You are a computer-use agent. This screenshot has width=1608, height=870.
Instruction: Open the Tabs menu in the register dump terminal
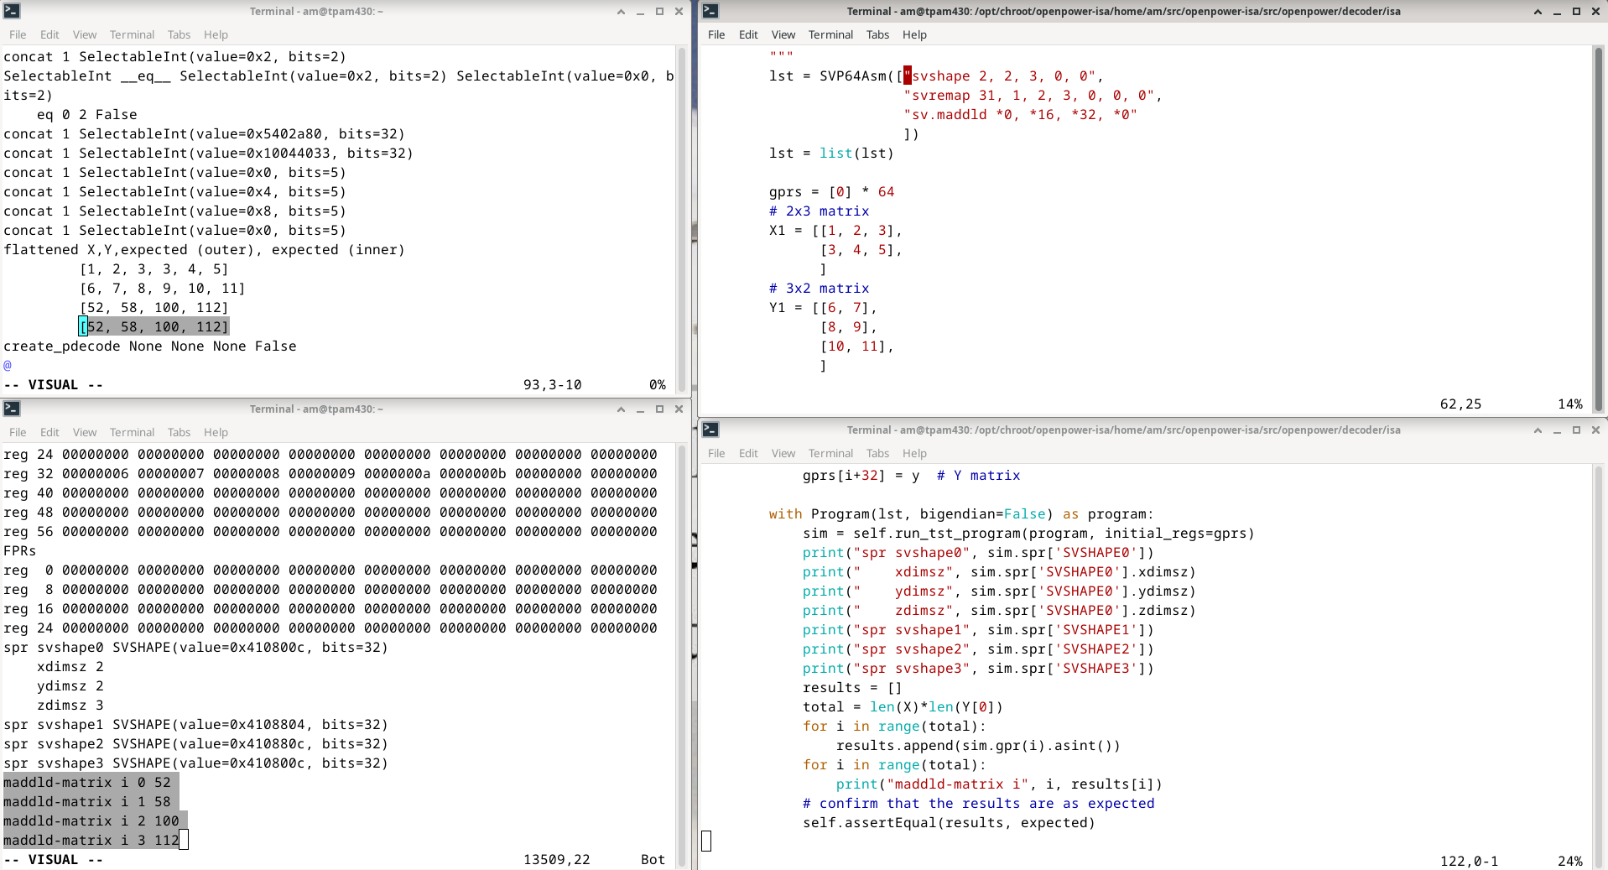179,432
